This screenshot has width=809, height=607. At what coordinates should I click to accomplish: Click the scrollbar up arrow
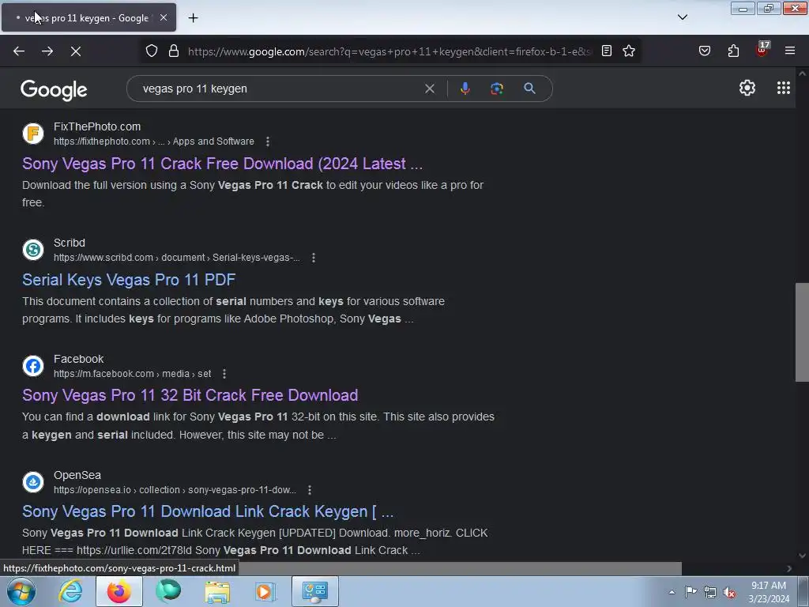pos(802,74)
